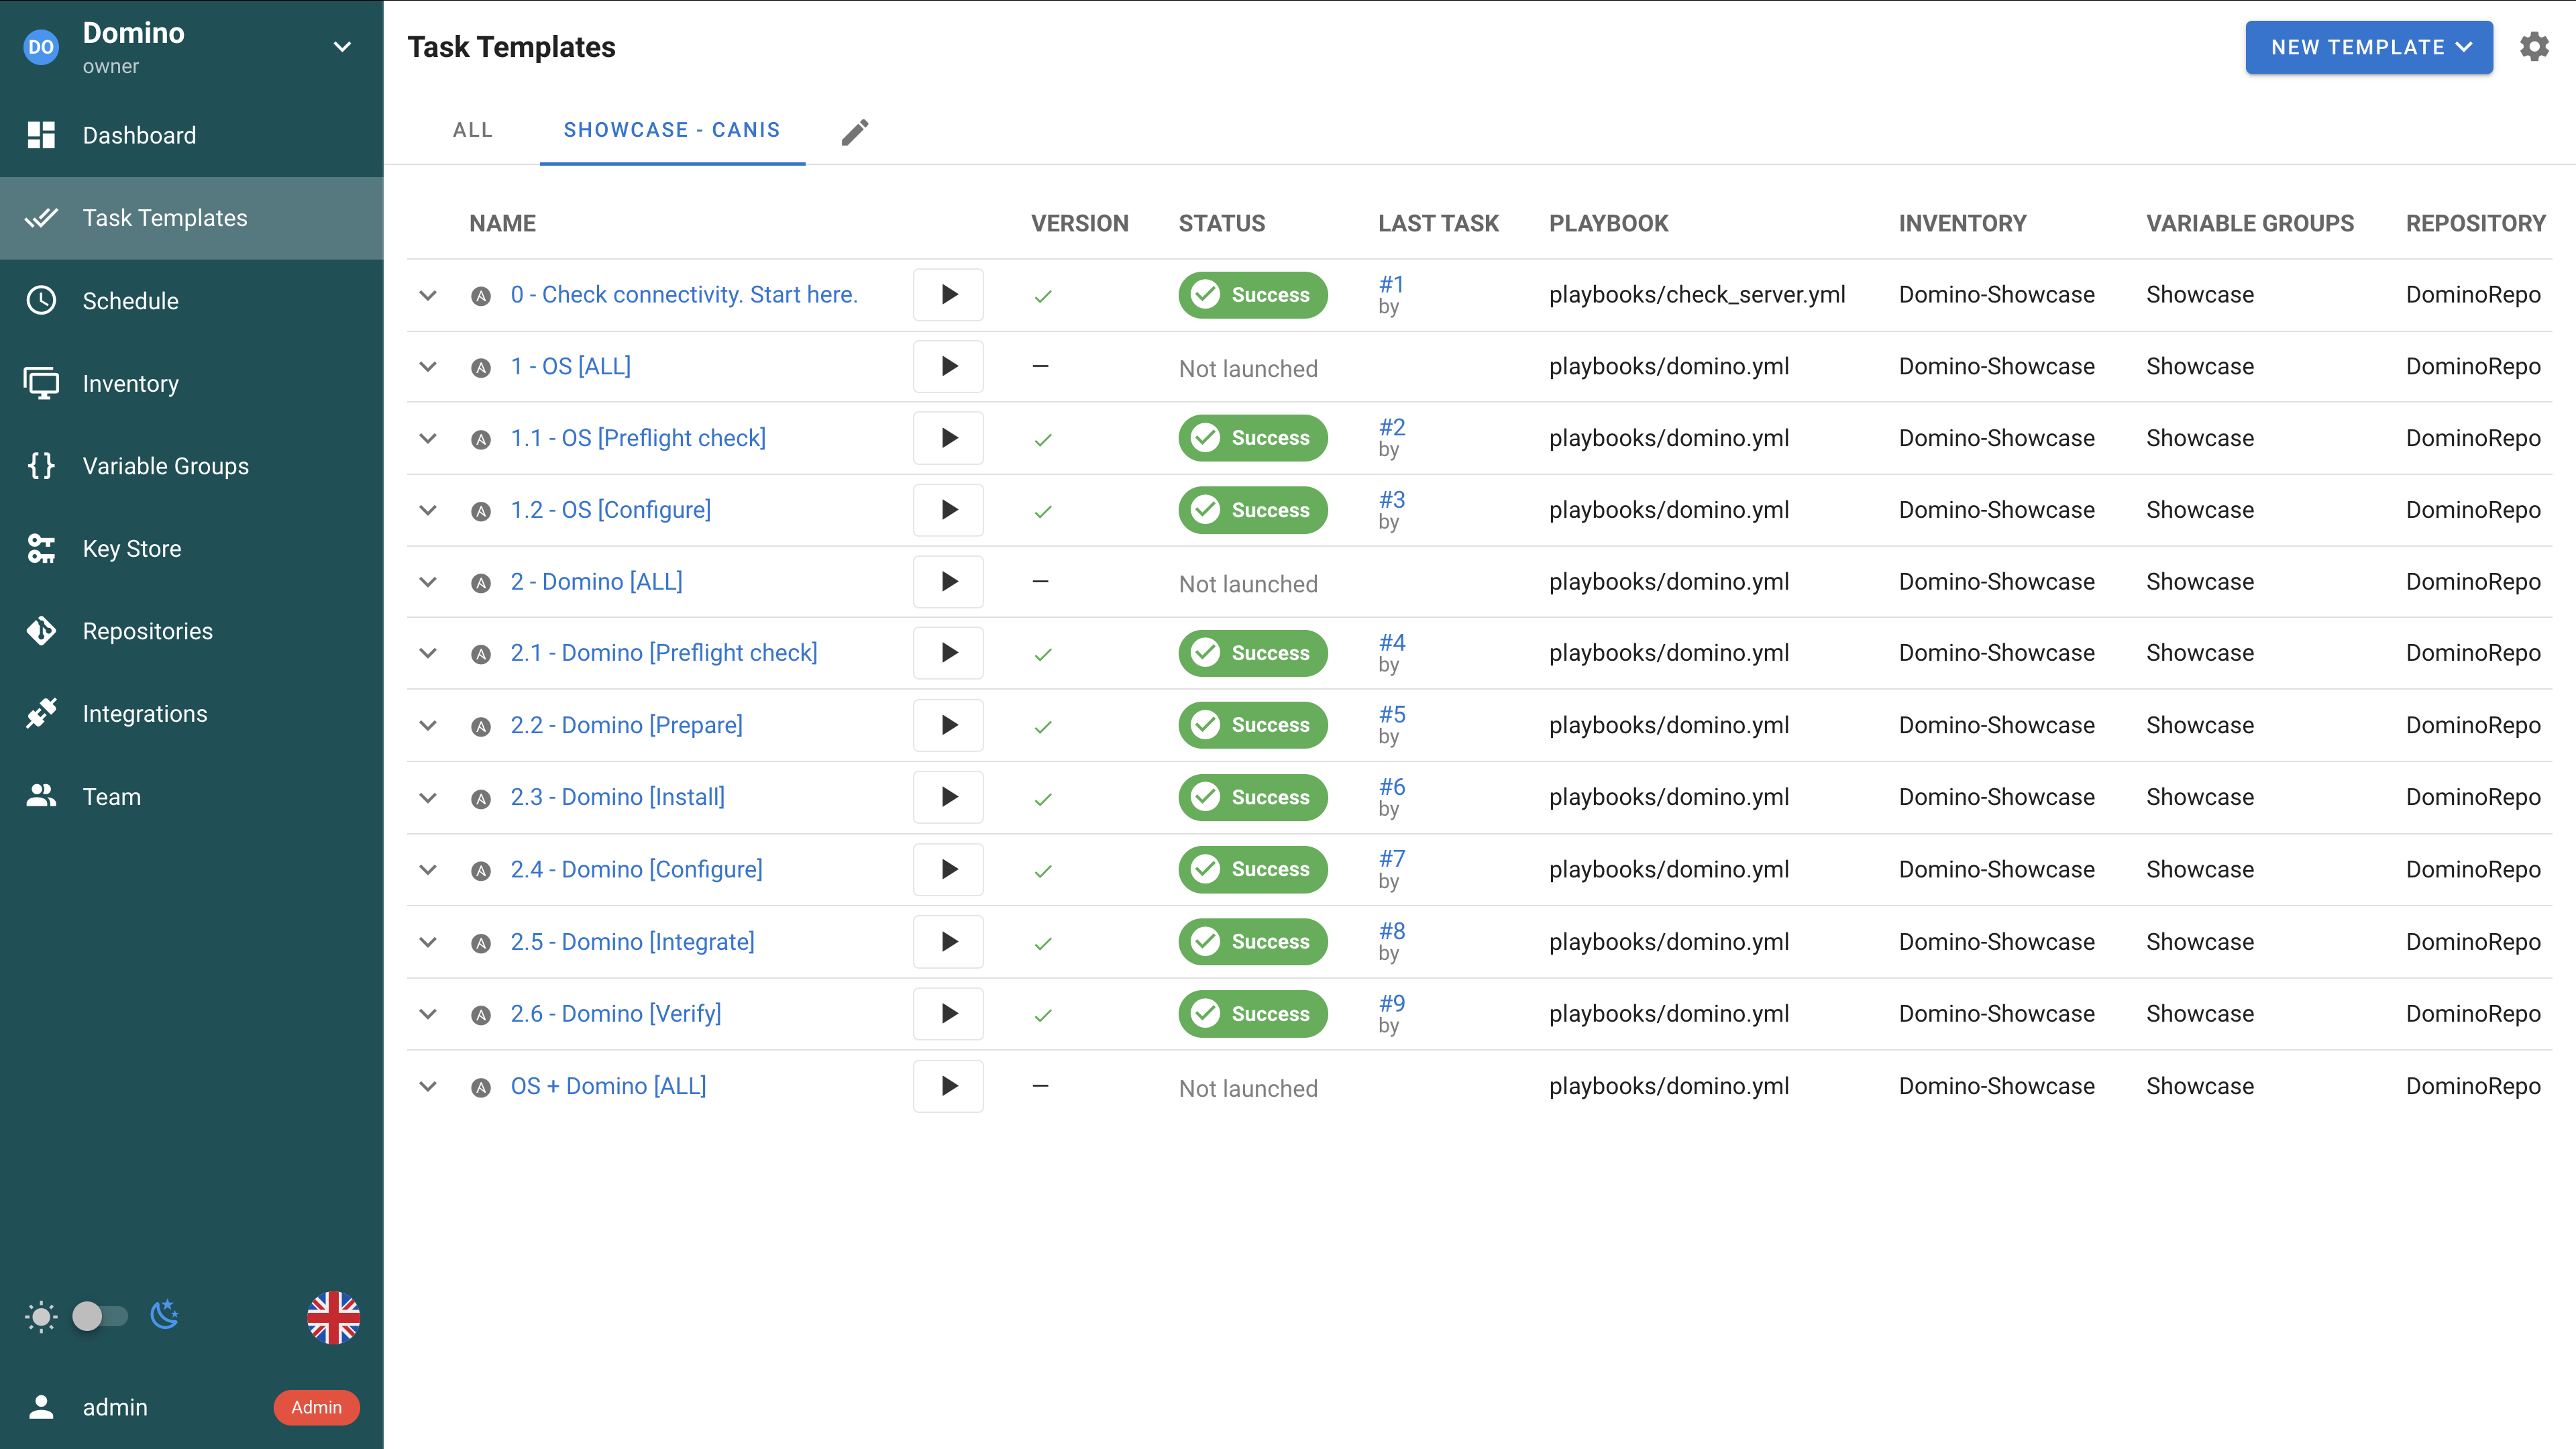Open last task #9 link
Image resolution: width=2576 pixels, height=1449 pixels.
[1392, 1003]
